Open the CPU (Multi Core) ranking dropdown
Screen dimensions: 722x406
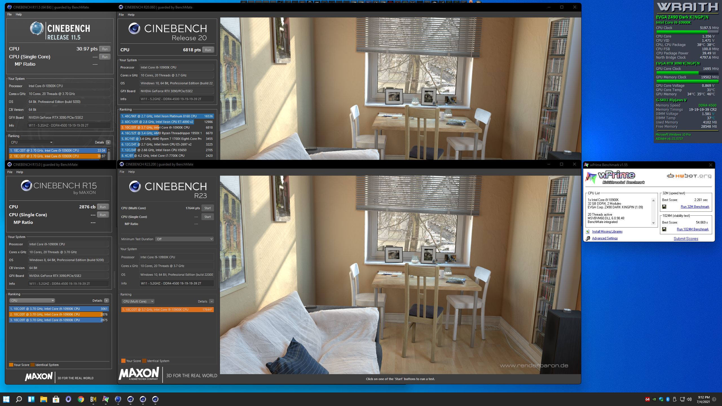(138, 301)
